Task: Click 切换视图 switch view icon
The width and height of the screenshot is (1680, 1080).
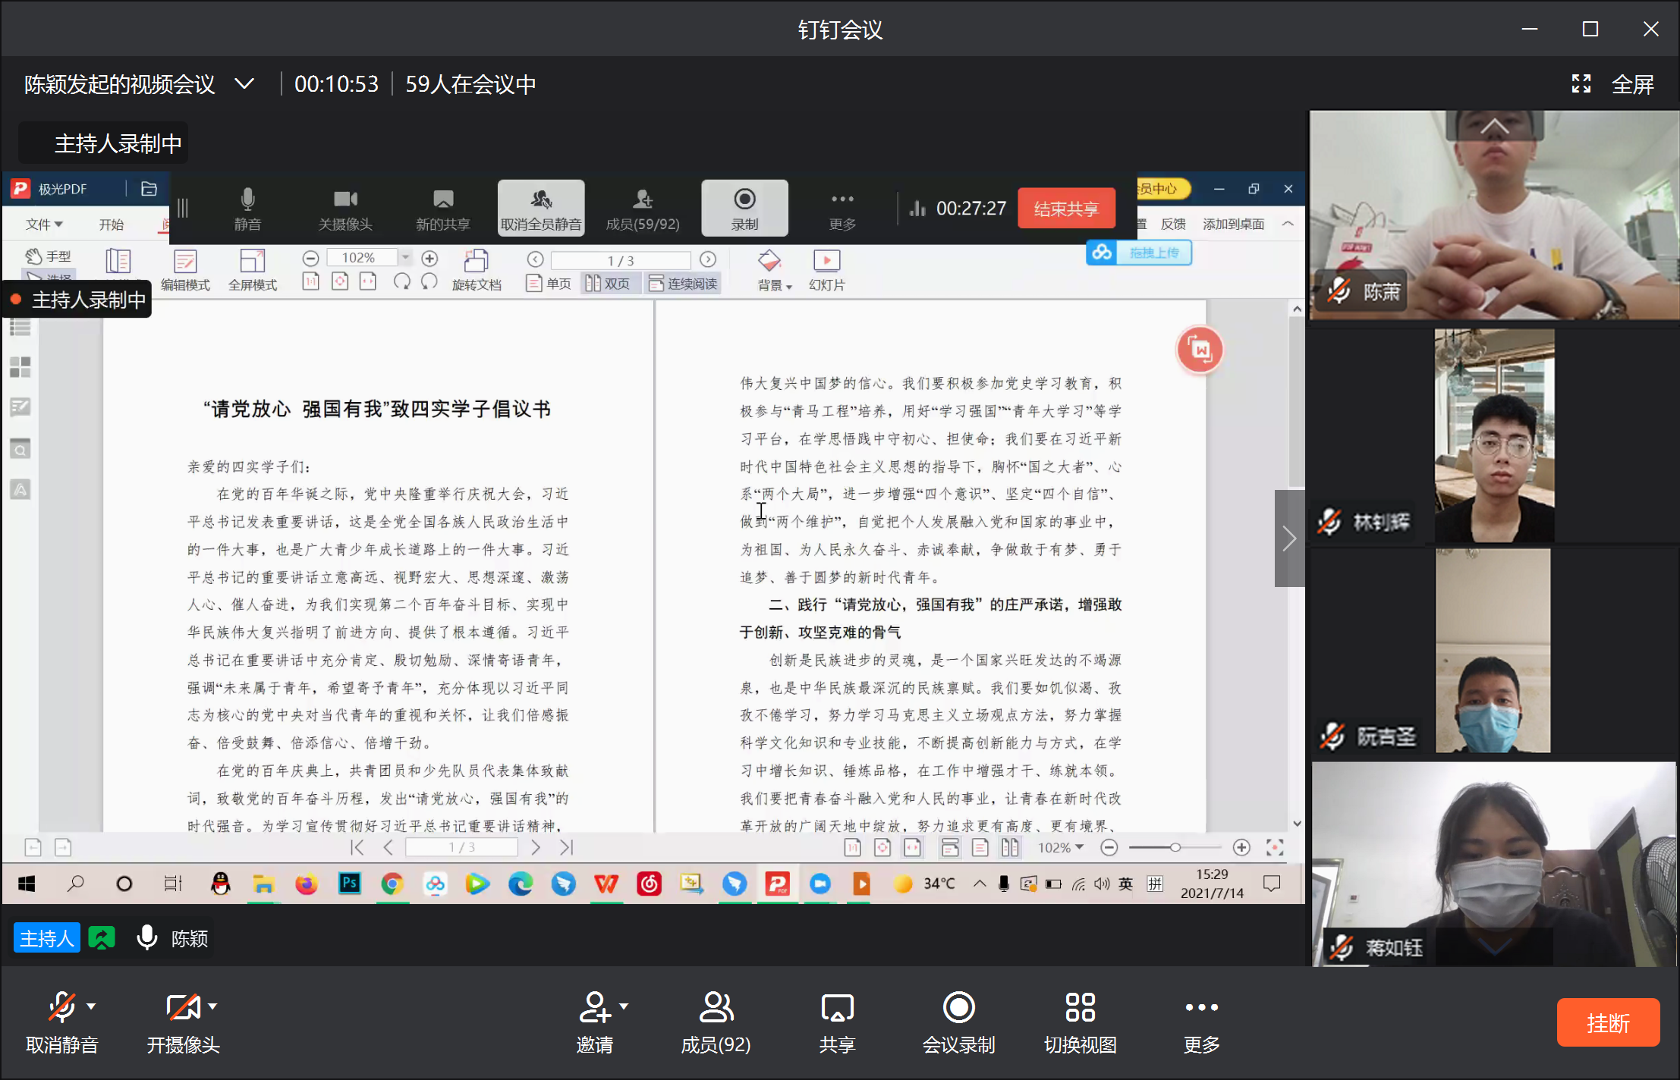Action: coord(1080,1008)
